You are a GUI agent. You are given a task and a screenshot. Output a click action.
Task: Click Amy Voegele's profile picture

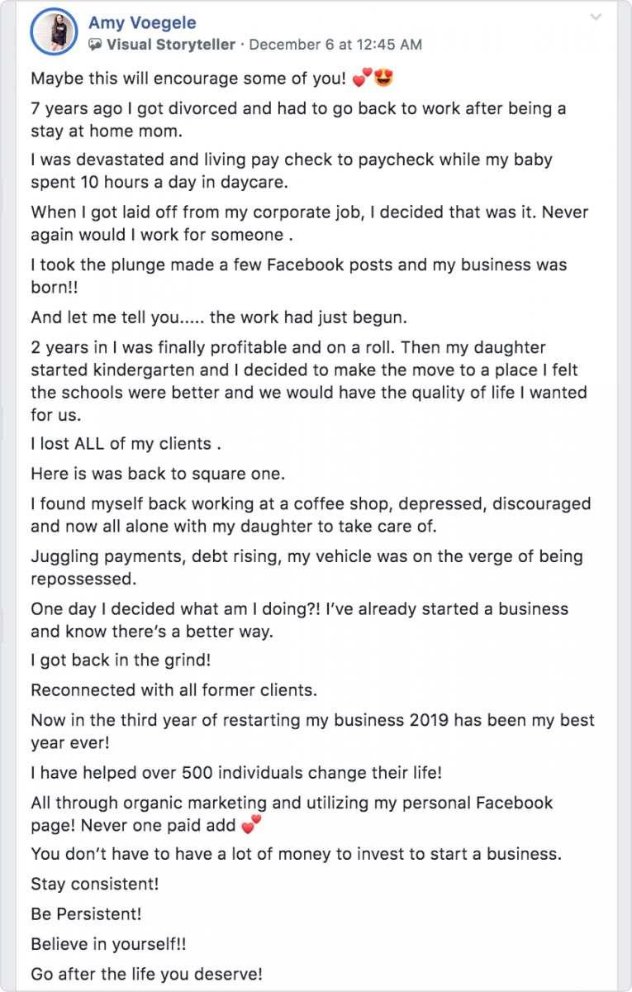coord(53,34)
